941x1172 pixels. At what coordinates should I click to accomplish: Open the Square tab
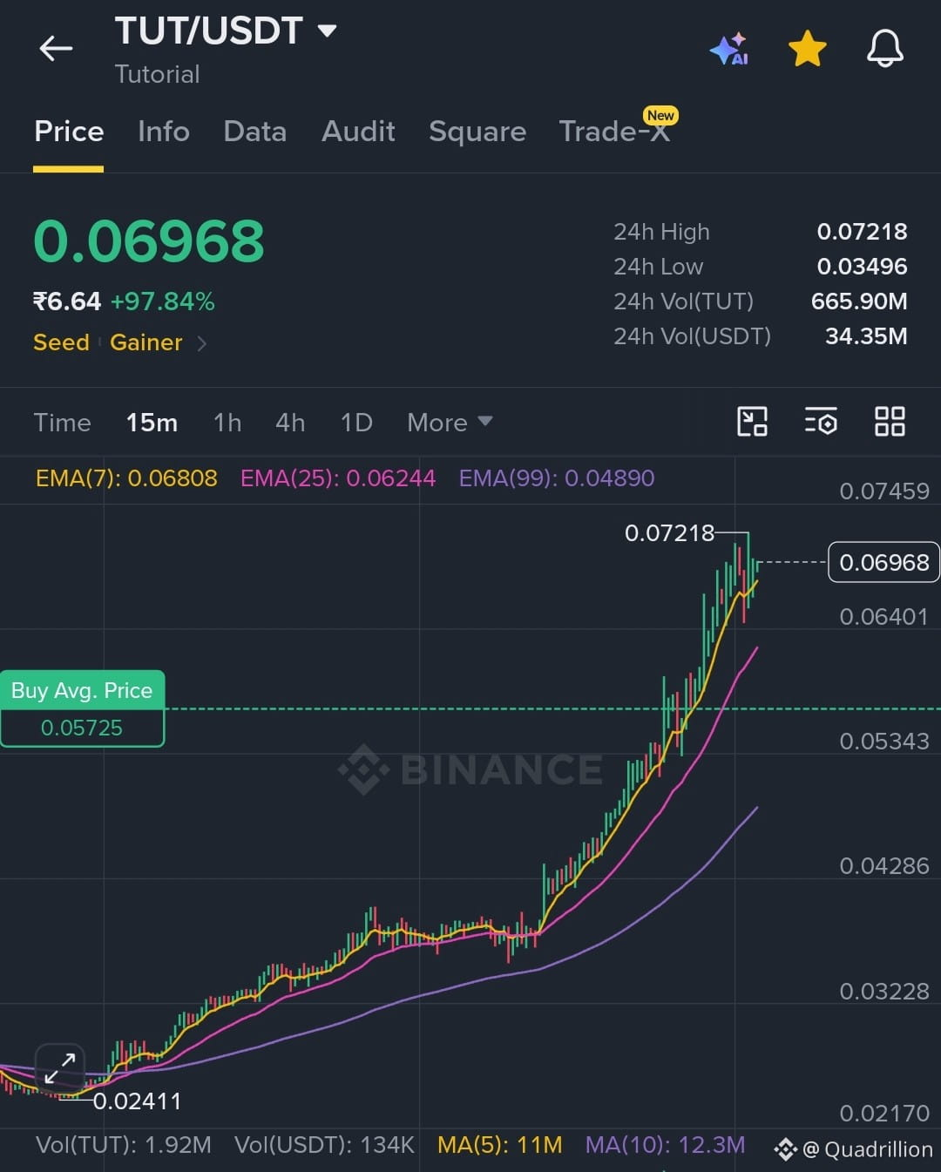[x=477, y=132]
